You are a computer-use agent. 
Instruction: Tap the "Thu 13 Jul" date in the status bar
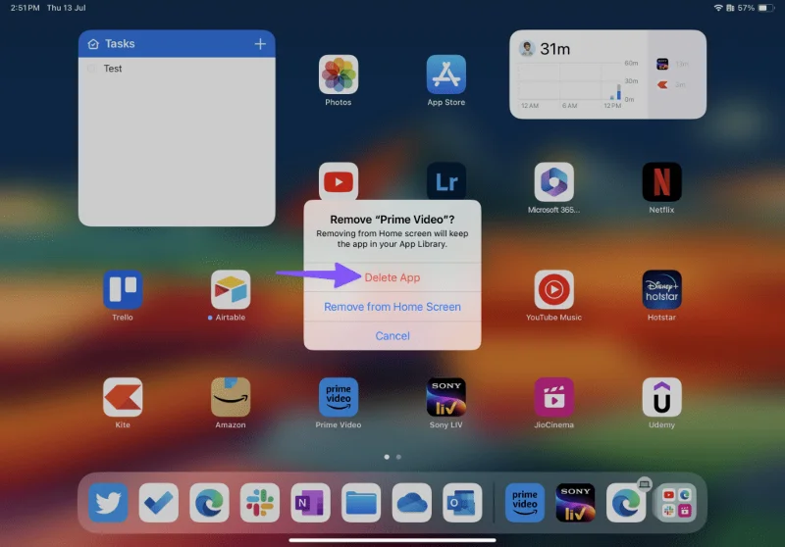pyautogui.click(x=66, y=8)
